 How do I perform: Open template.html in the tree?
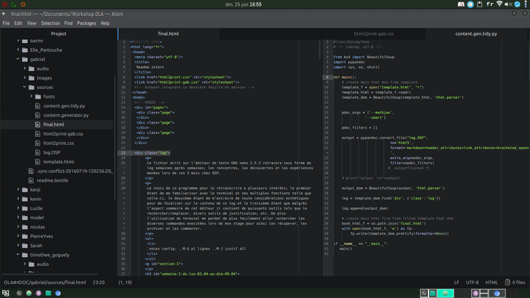pos(58,162)
